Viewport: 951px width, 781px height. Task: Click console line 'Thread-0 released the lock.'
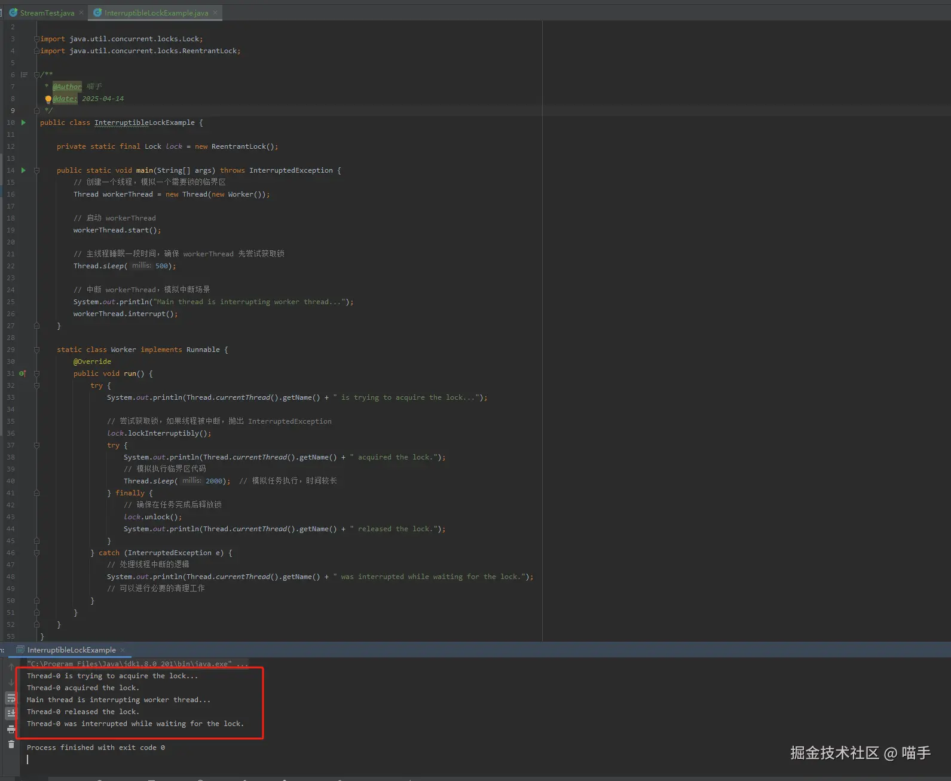83,712
